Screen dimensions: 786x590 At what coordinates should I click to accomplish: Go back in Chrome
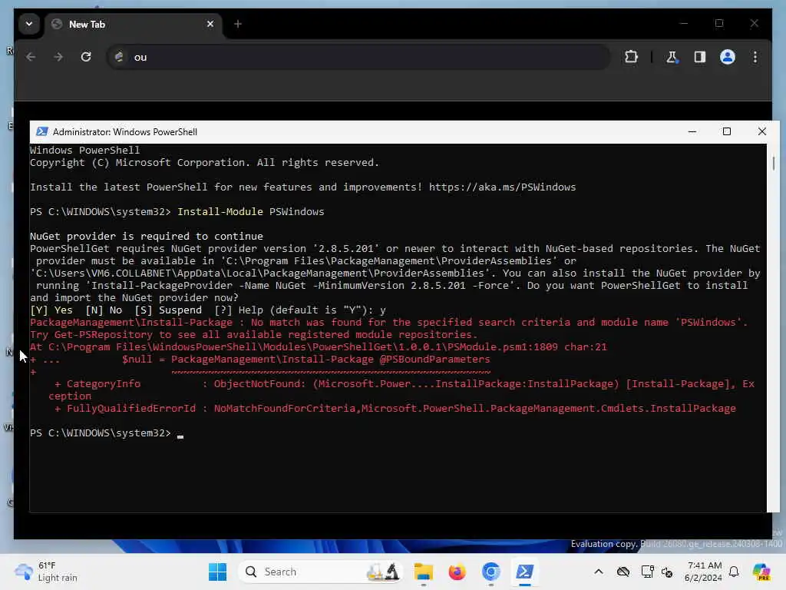tap(31, 57)
